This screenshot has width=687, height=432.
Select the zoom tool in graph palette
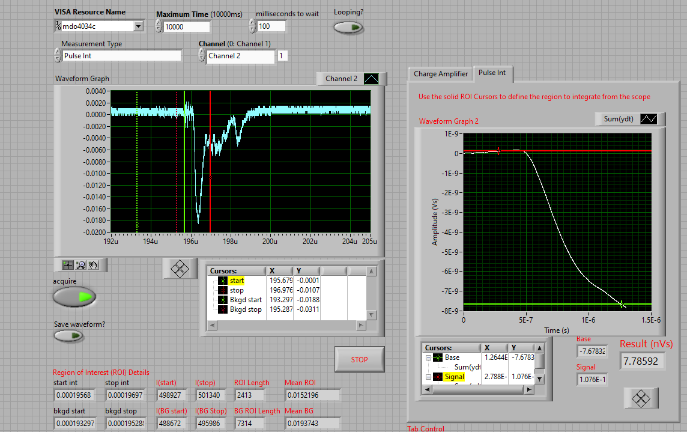[80, 264]
